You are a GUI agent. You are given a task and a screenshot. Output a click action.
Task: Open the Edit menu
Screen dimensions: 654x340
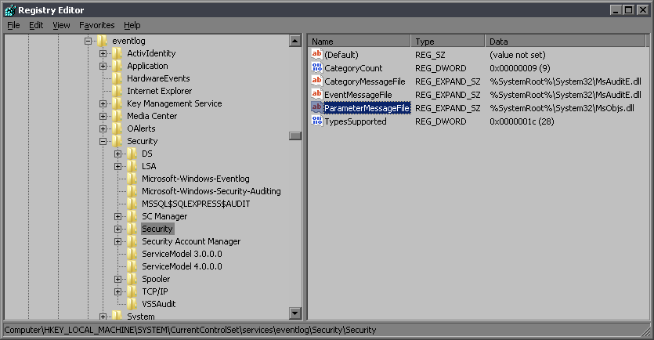[x=36, y=25]
